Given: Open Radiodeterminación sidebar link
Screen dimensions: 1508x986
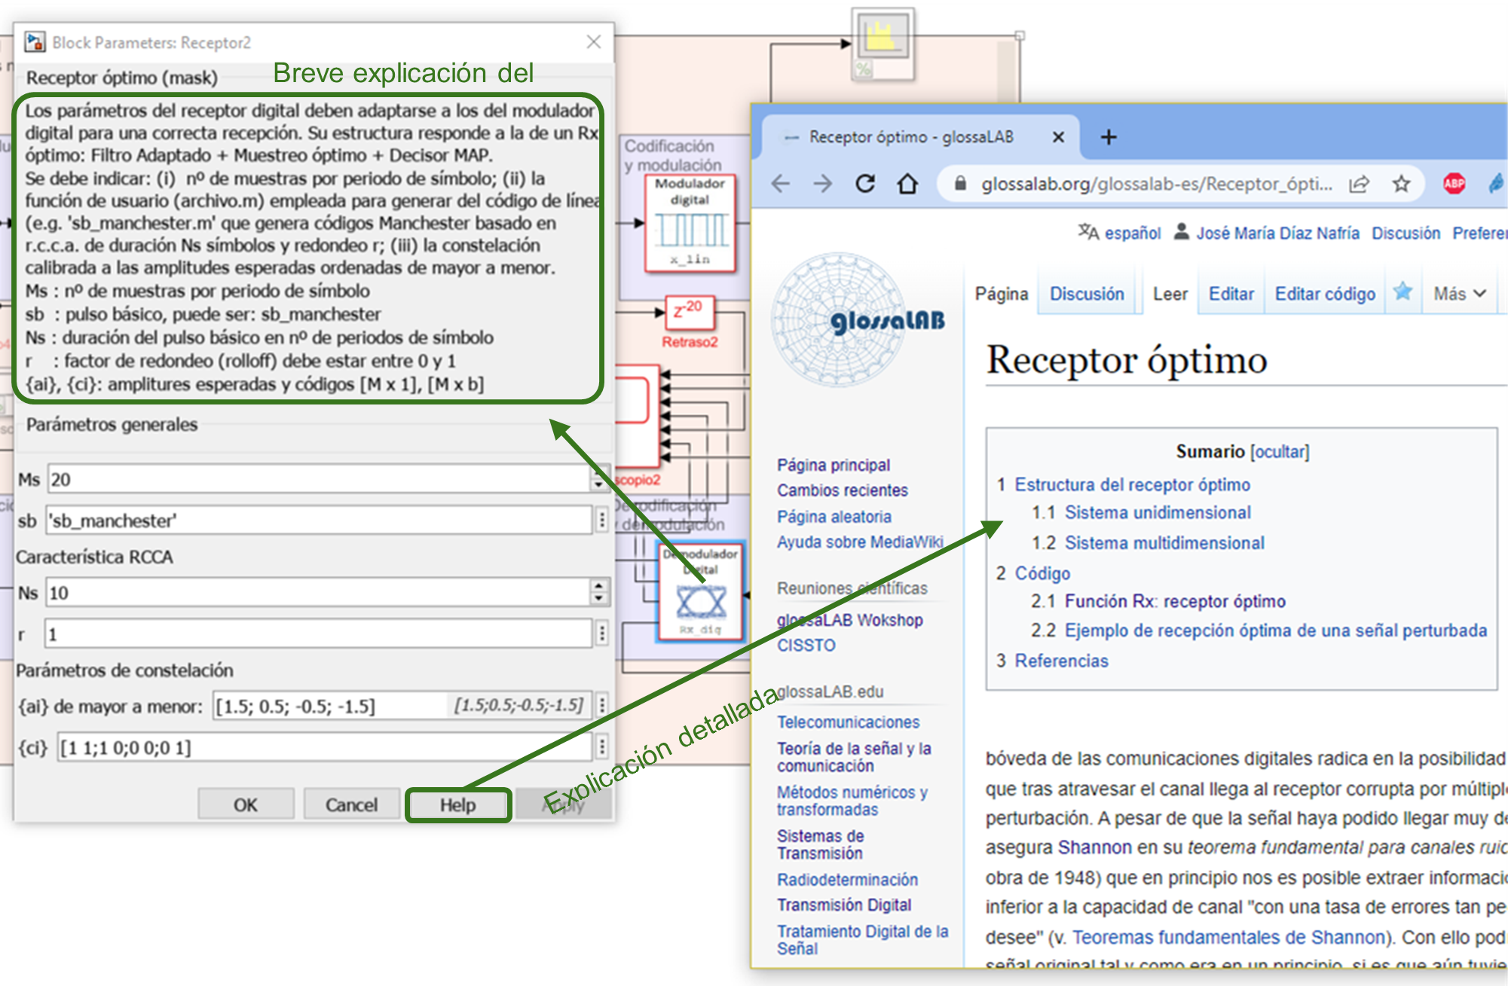Looking at the screenshot, I should (x=848, y=880).
